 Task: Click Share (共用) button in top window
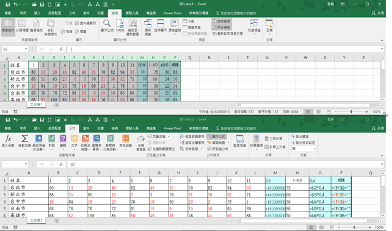pyautogui.click(x=378, y=13)
